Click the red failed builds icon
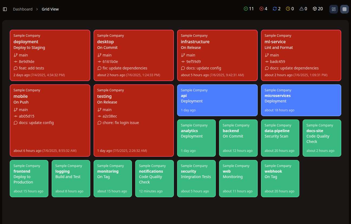This screenshot has height=224, width=351. pos(261,8)
